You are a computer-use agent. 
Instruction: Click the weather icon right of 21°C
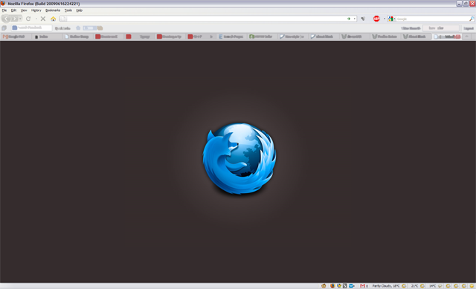422,286
